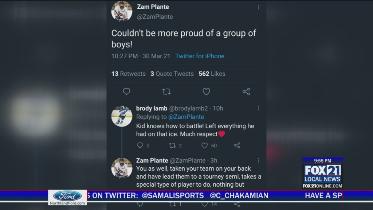373x210 pixels.
Task: Open the 562 Likes list
Action: pyautogui.click(x=212, y=74)
